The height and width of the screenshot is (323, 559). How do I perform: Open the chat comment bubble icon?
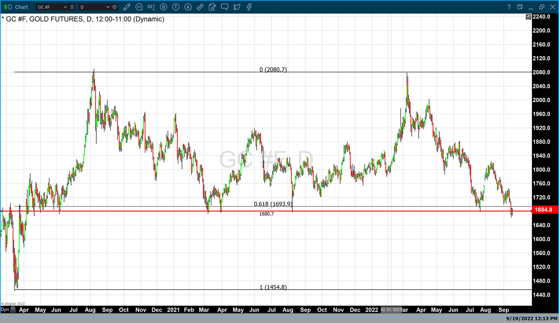[225, 7]
